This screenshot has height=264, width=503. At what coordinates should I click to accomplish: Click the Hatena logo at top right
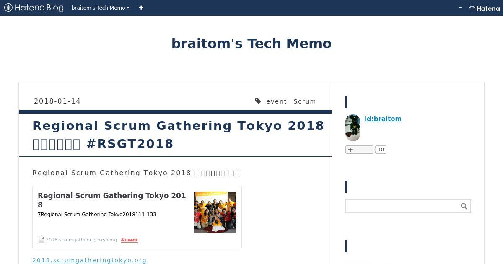(484, 8)
